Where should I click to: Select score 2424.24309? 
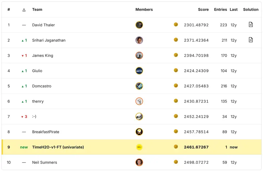coord(196,71)
